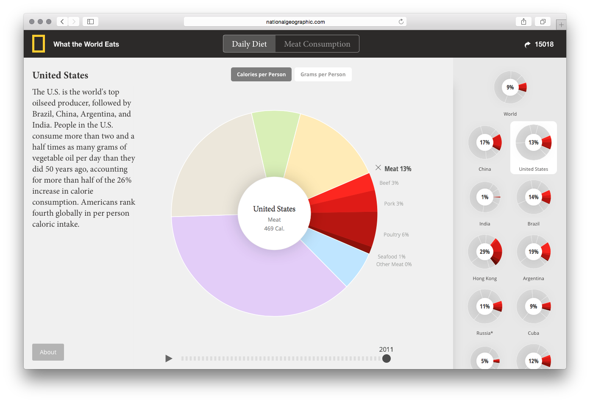Image resolution: width=590 pixels, height=403 pixels.
Task: Switch to Calories per Person view
Action: pos(261,75)
